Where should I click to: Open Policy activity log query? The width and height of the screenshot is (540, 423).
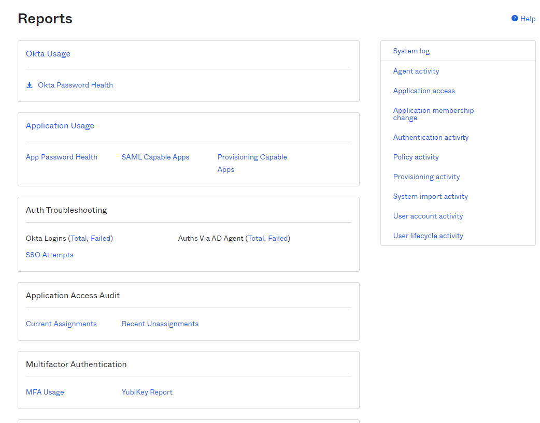click(416, 157)
